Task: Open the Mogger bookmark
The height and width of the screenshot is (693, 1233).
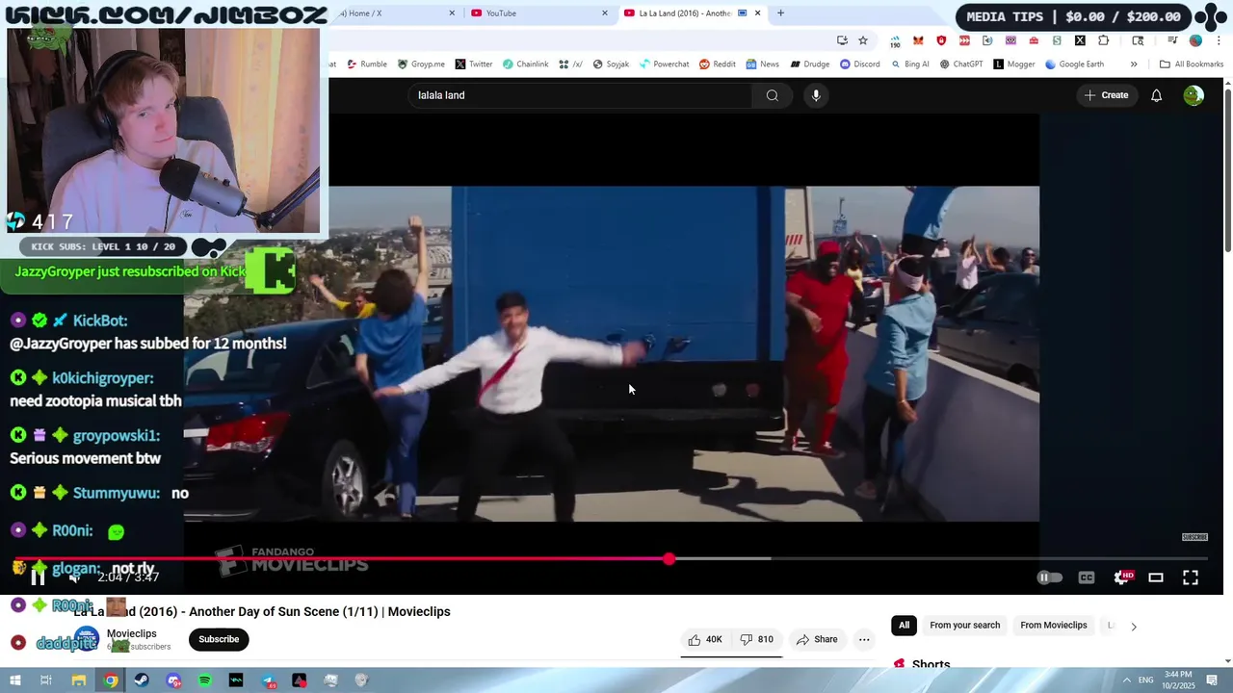Action: tap(1013, 64)
